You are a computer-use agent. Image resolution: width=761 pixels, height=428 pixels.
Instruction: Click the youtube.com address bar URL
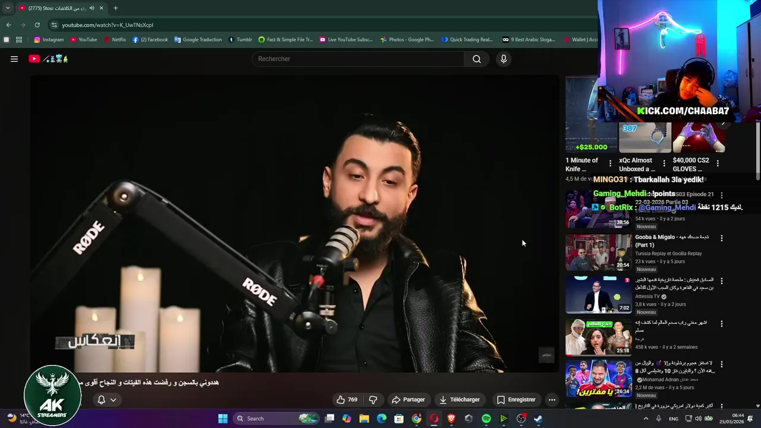pyautogui.click(x=108, y=25)
